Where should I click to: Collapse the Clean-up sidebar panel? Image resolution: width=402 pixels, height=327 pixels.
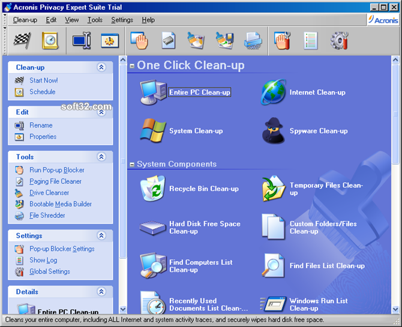[101, 67]
